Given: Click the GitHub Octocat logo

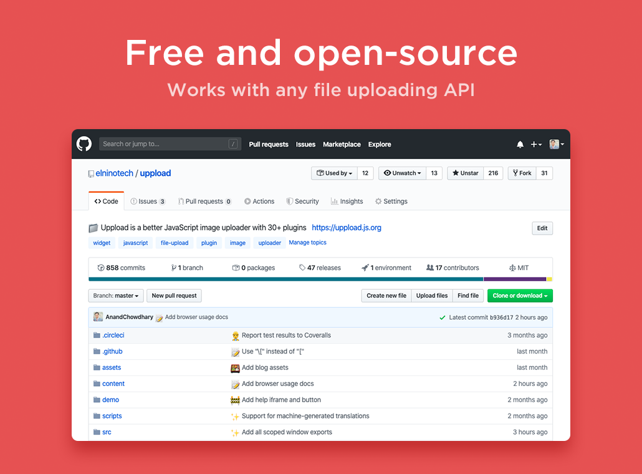Looking at the screenshot, I should pyautogui.click(x=84, y=144).
